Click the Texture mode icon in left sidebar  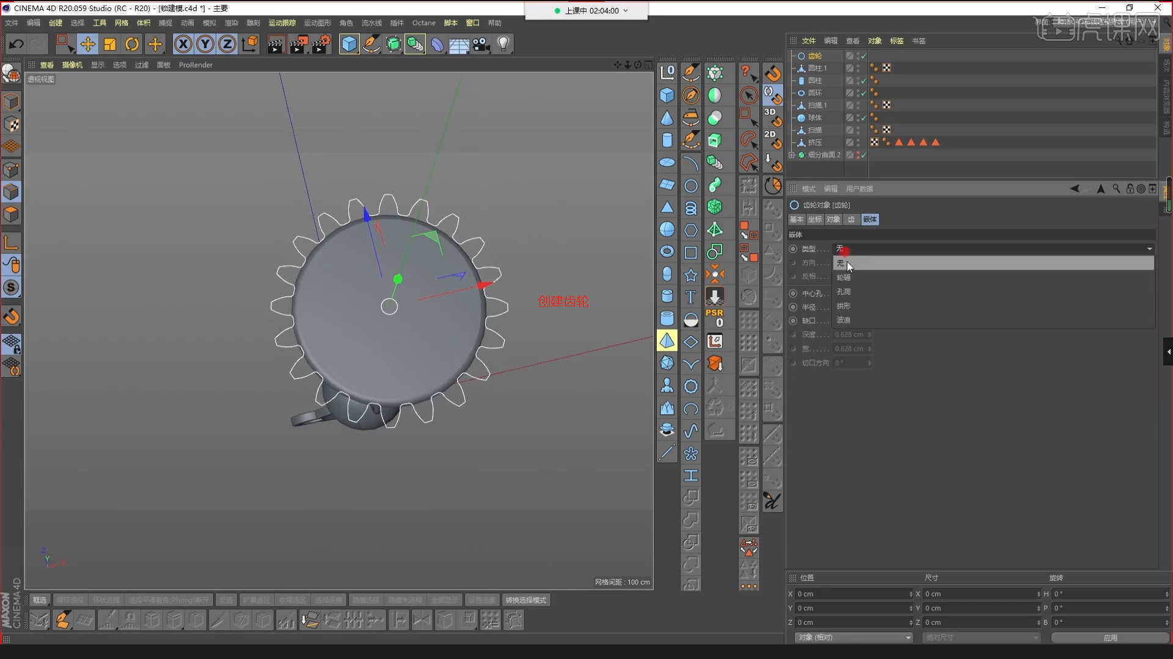[x=11, y=124]
